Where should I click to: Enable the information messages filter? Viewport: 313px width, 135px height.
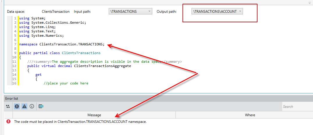point(32,106)
